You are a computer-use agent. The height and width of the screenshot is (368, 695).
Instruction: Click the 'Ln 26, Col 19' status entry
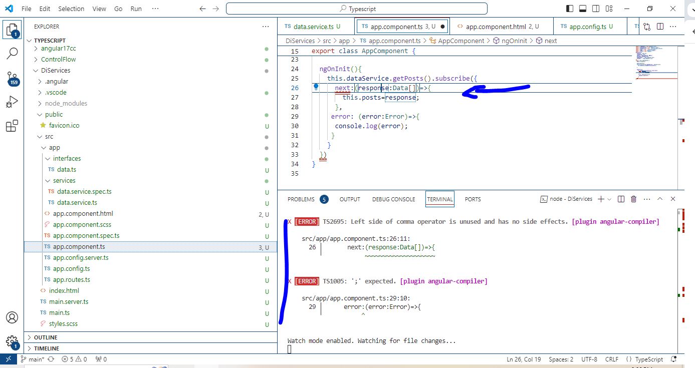(524, 359)
